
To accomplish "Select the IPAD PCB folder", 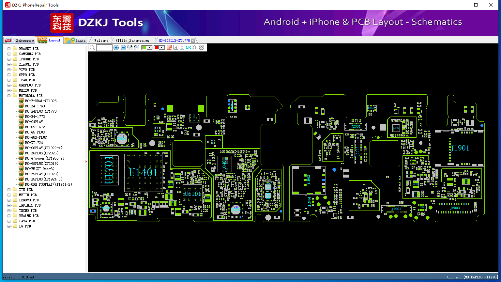I will (x=27, y=80).
